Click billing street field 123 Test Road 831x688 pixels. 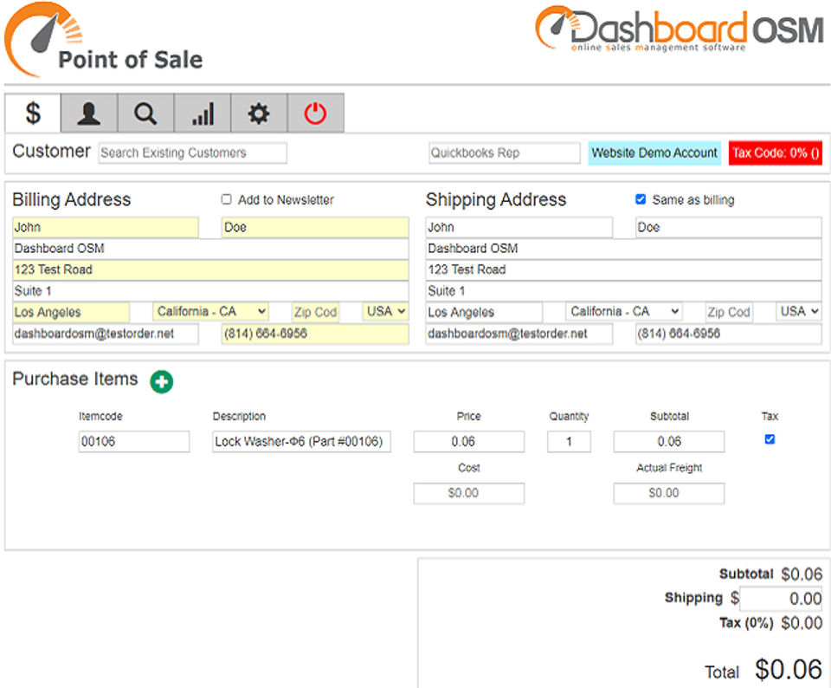(210, 269)
